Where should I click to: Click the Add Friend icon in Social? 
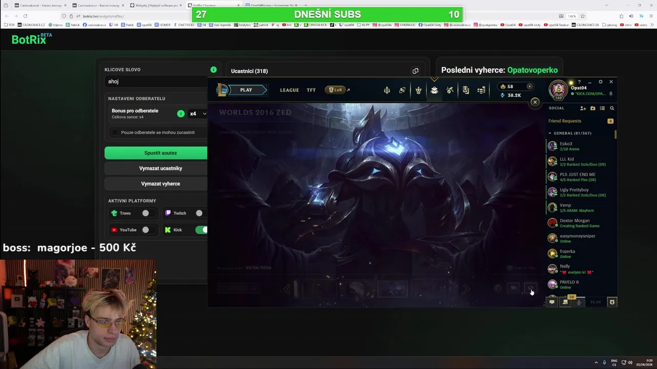(583, 108)
